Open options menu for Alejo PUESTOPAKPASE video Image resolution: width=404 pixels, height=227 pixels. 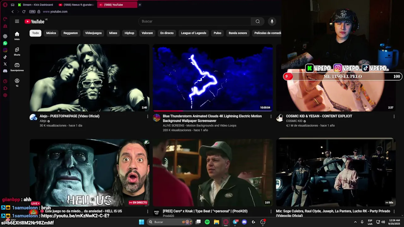pos(147,116)
